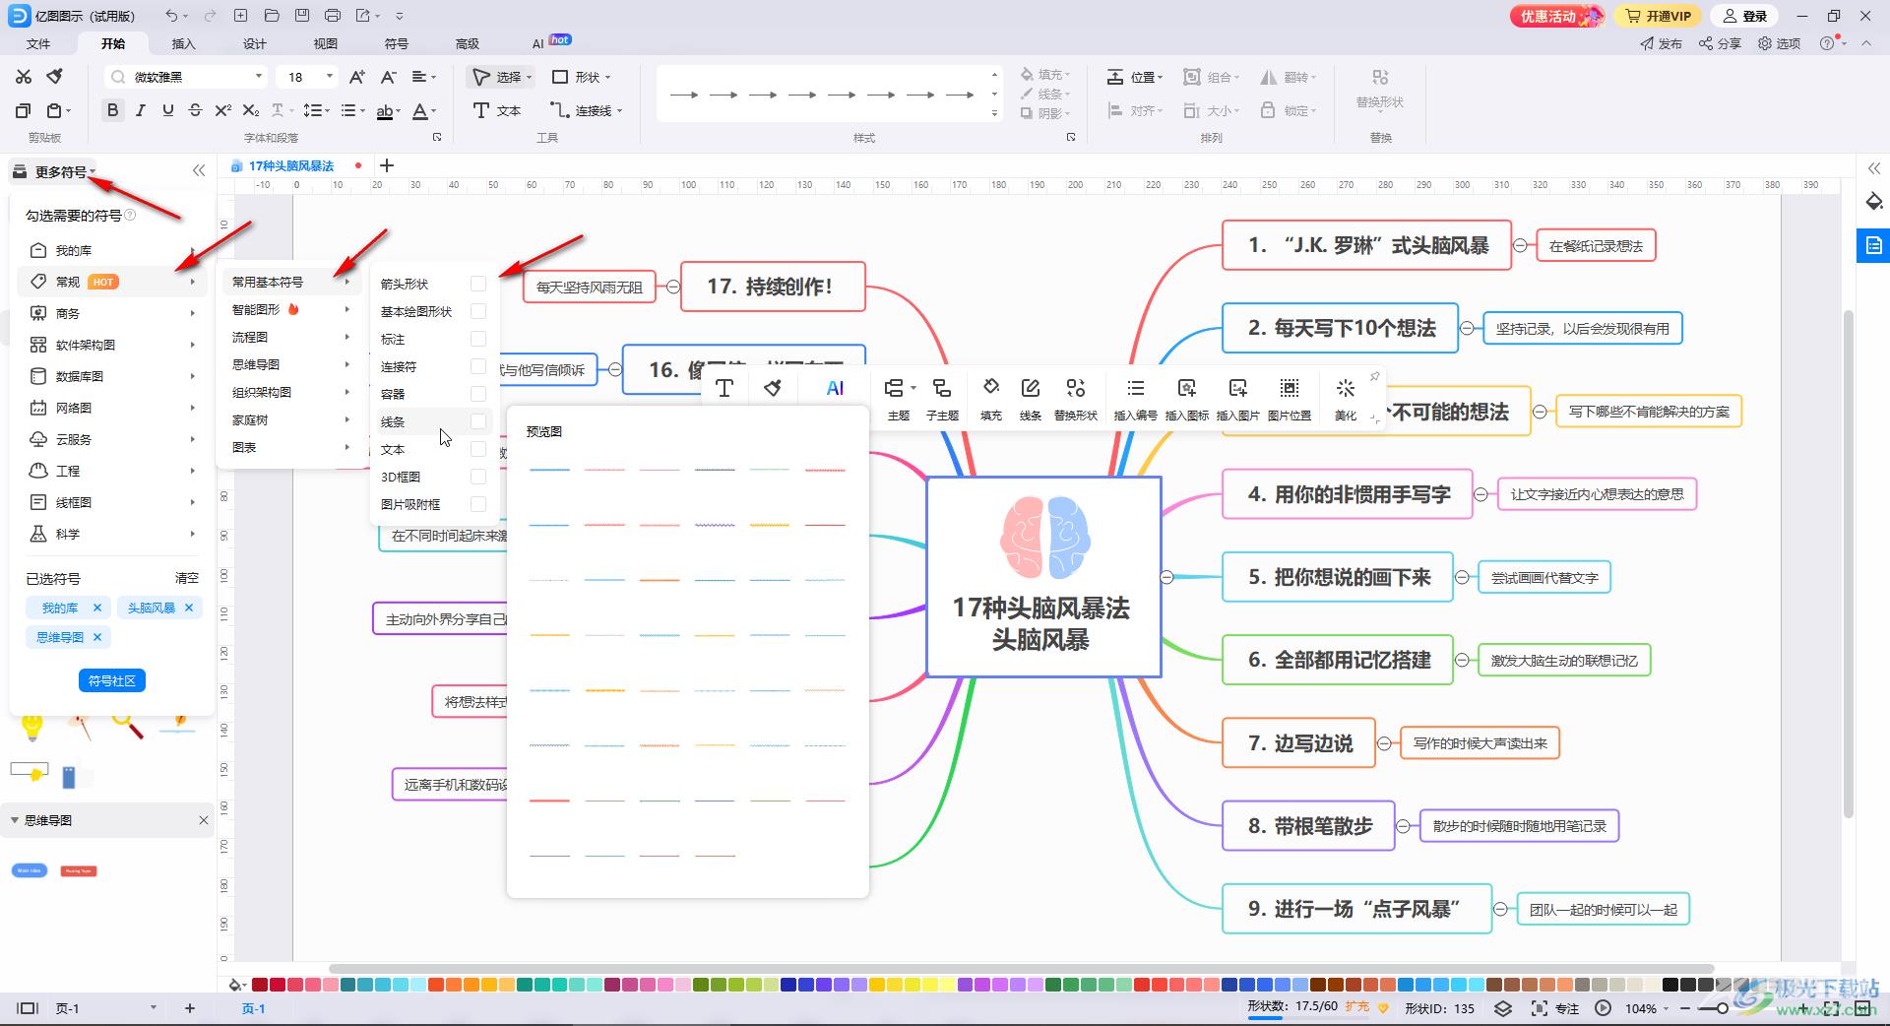
Task: Check the Text (文本) checkbox
Action: (x=478, y=449)
